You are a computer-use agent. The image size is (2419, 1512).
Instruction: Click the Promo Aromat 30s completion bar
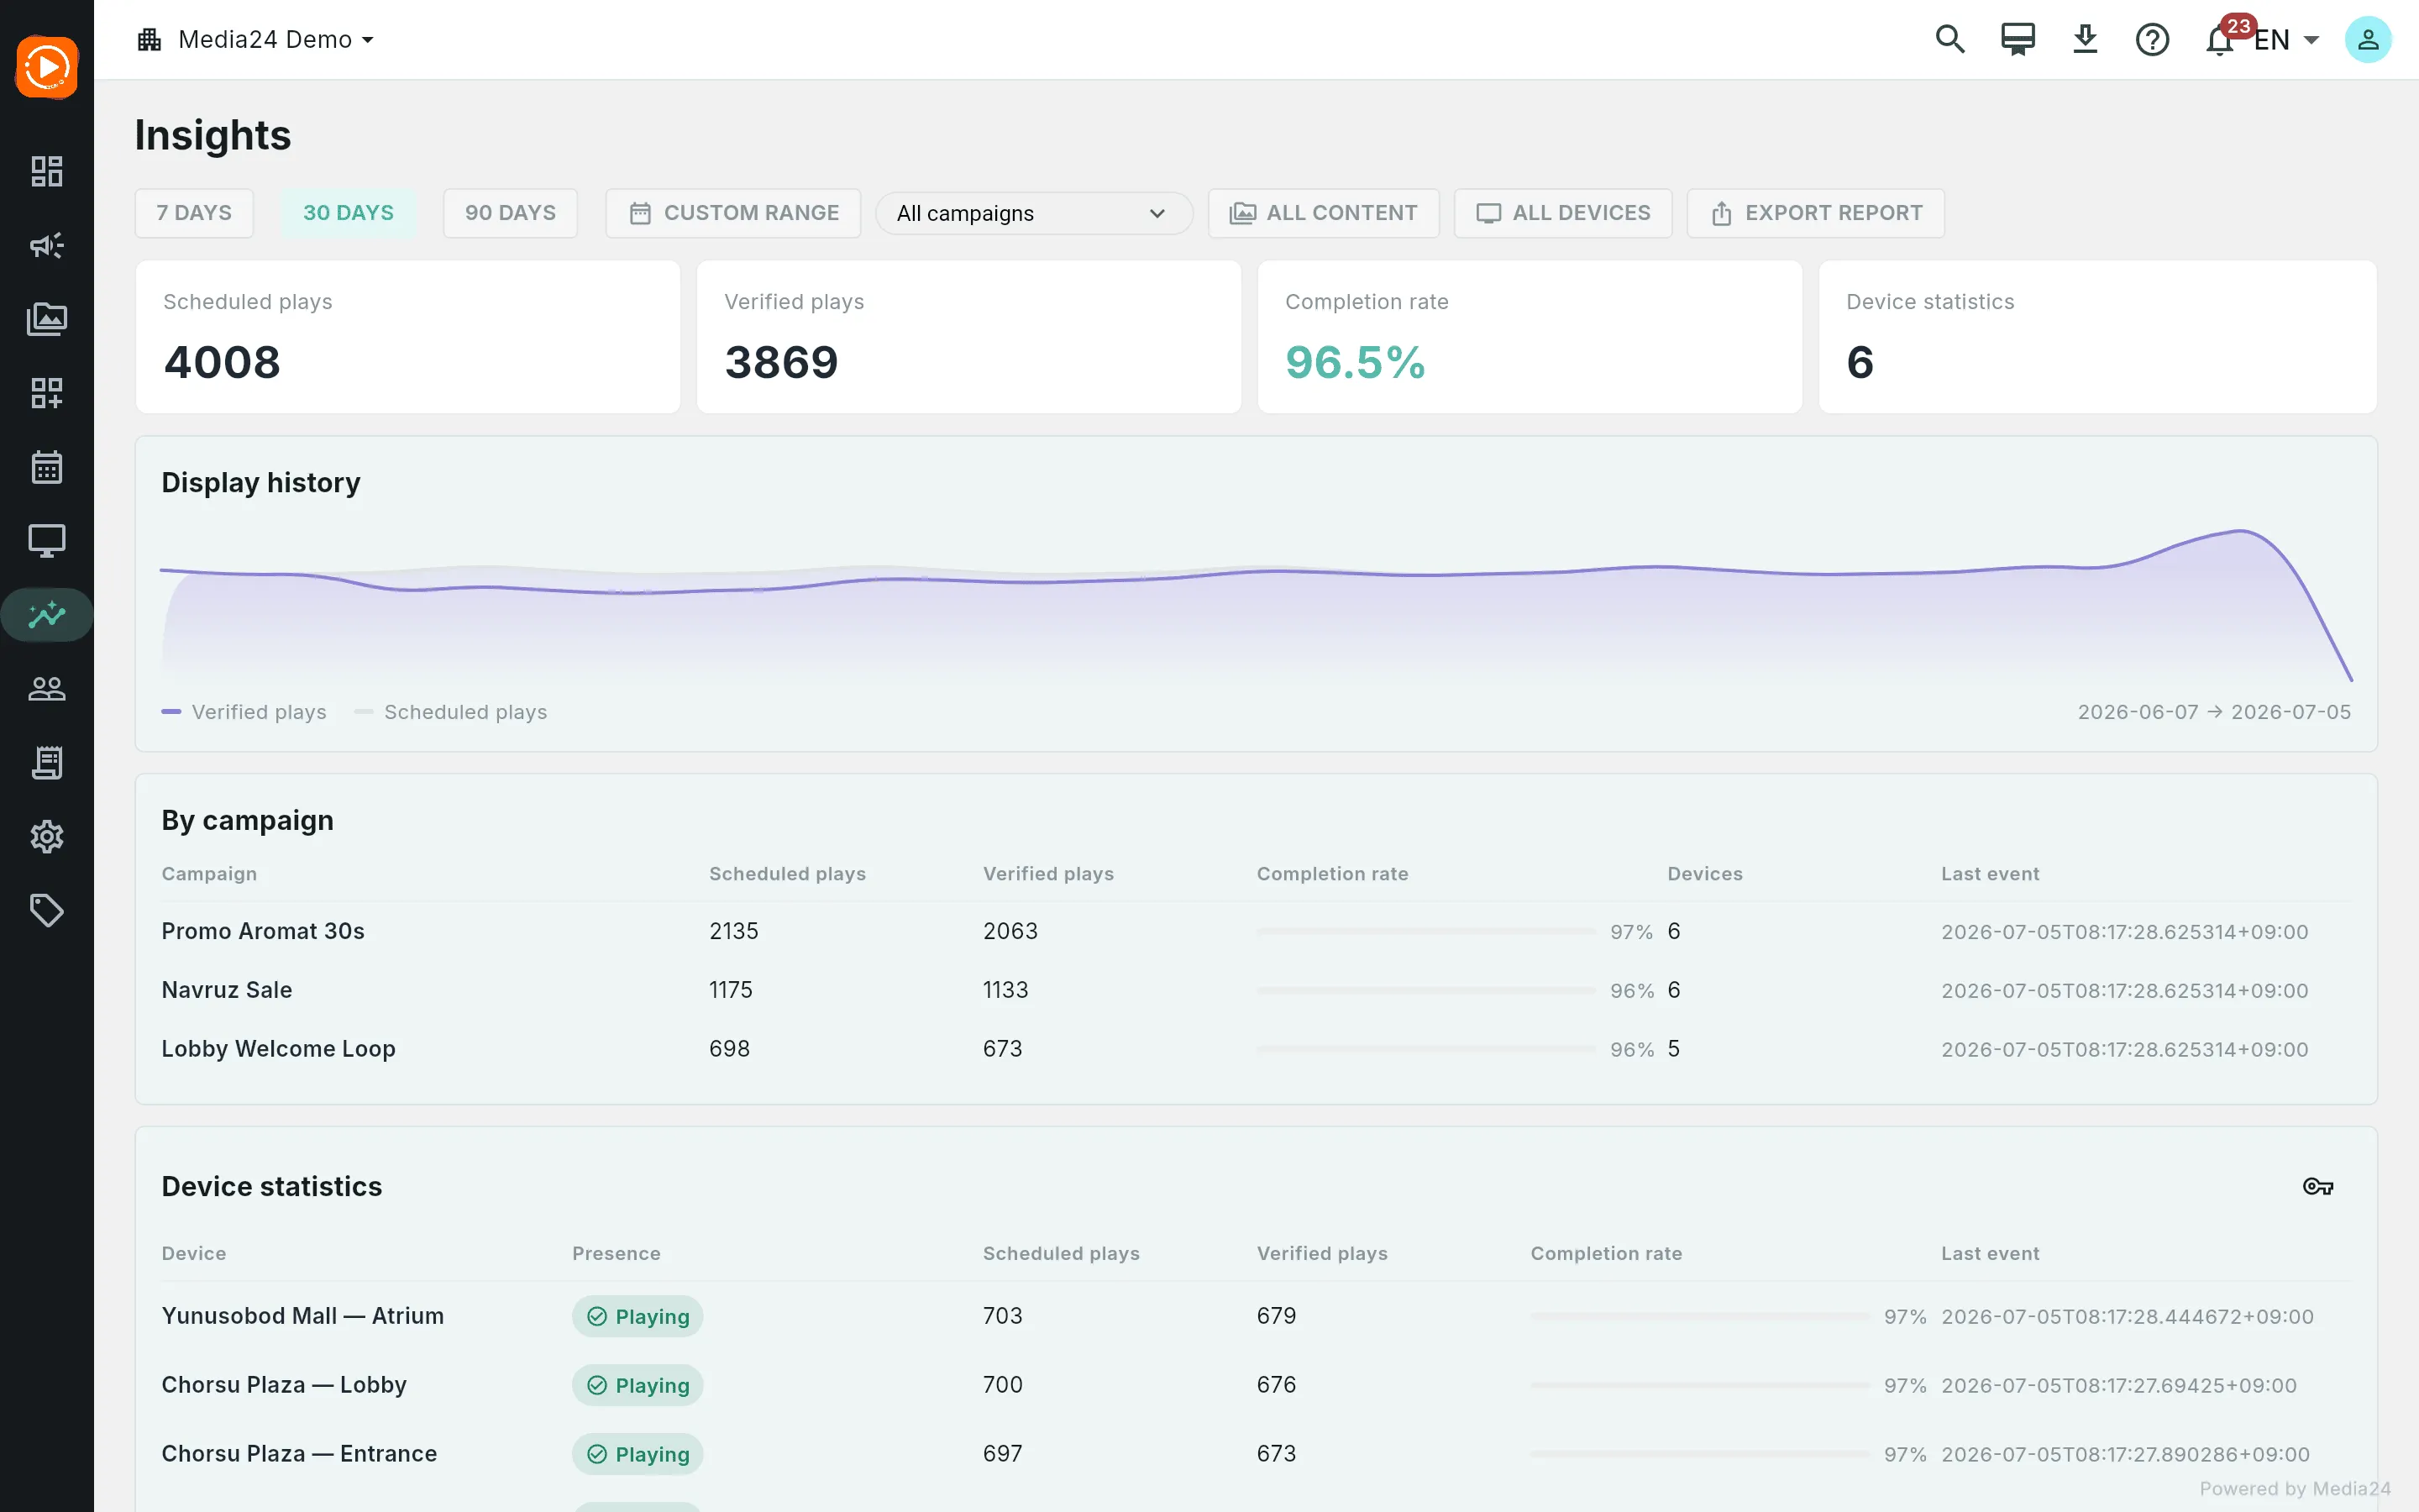(x=1425, y=931)
